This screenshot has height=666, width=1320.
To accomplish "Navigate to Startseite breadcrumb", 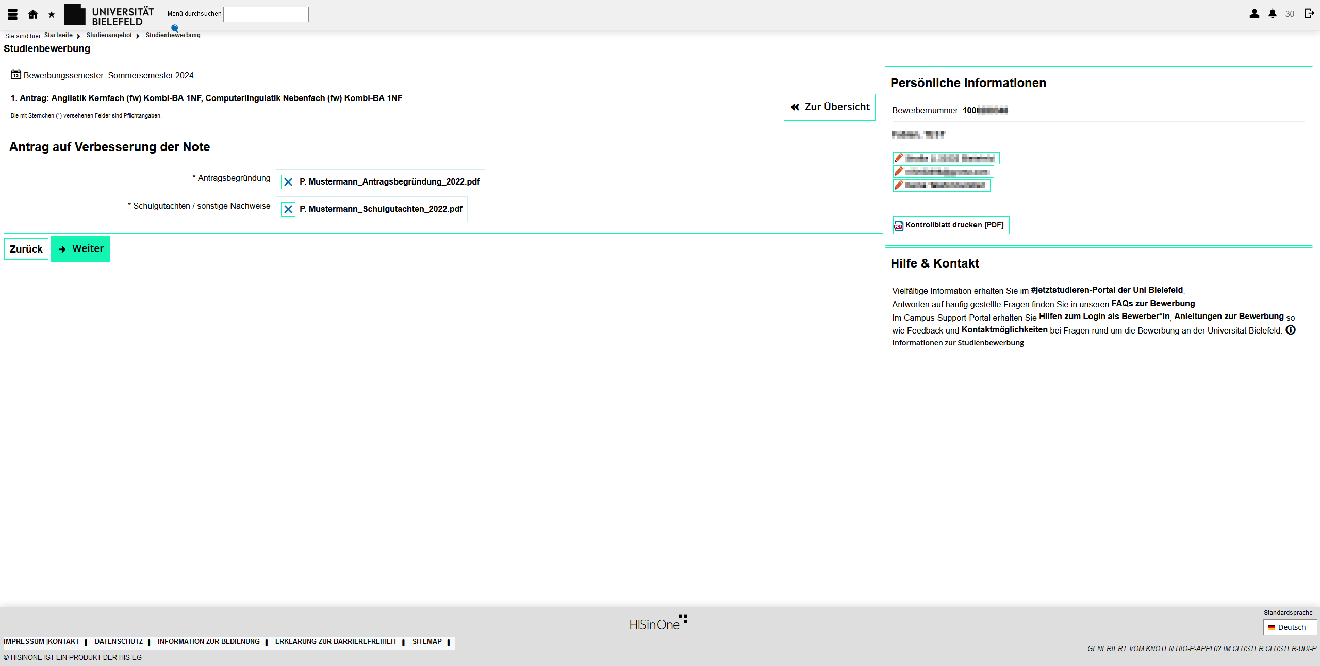I will [58, 35].
